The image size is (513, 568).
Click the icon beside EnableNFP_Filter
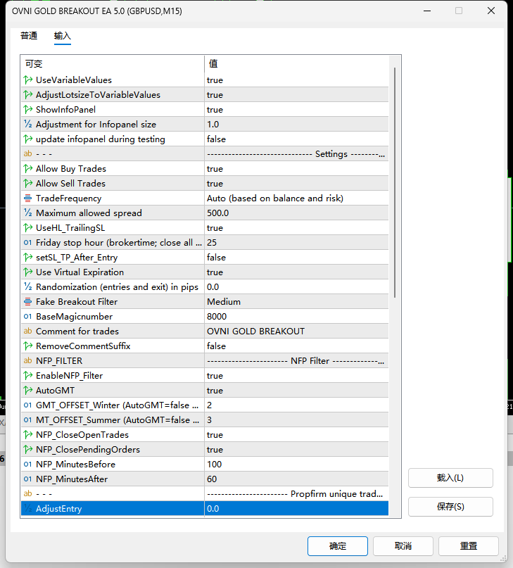28,376
